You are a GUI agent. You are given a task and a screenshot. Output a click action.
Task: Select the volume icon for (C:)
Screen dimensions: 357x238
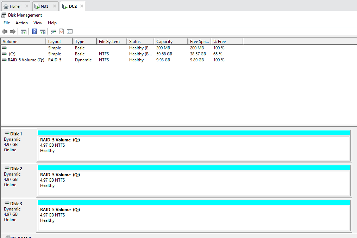4,54
